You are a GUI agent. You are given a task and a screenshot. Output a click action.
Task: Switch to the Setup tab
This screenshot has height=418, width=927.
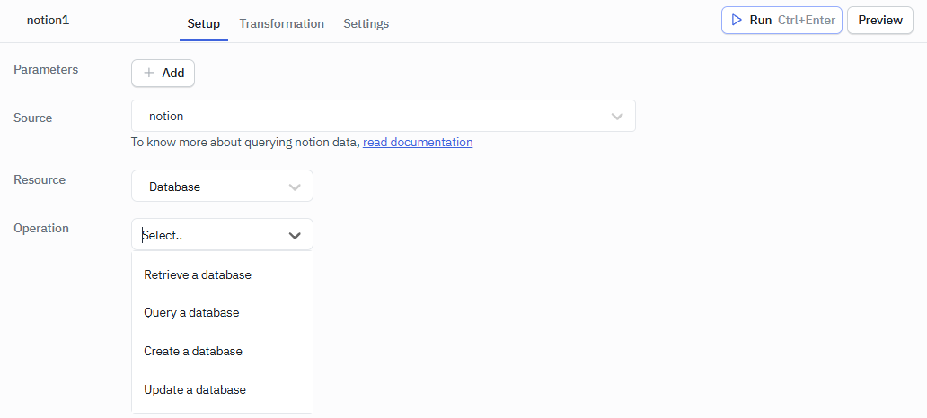coord(203,23)
